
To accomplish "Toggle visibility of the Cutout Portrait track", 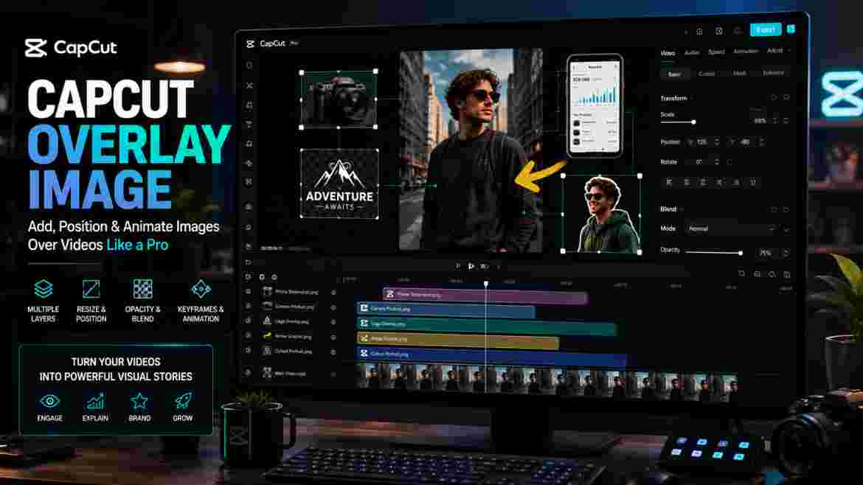I will [333, 352].
